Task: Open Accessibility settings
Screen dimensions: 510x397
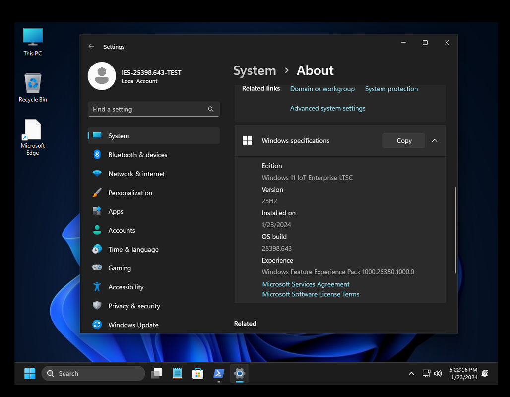Action: [x=126, y=287]
